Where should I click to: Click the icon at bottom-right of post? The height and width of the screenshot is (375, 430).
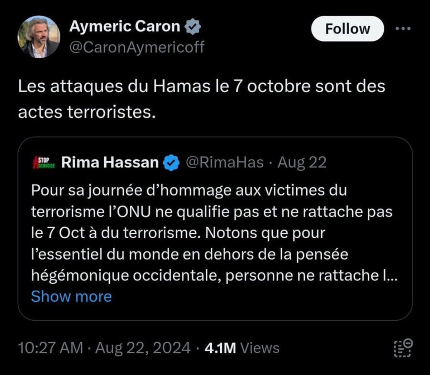click(403, 348)
